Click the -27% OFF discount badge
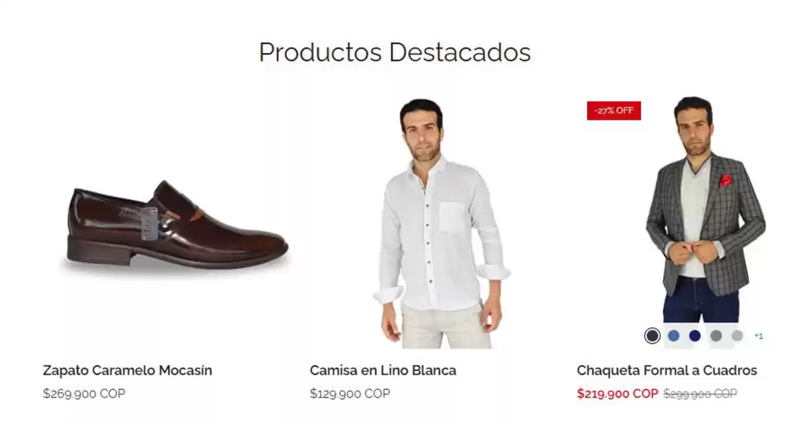Image resolution: width=797 pixels, height=424 pixels. (614, 111)
